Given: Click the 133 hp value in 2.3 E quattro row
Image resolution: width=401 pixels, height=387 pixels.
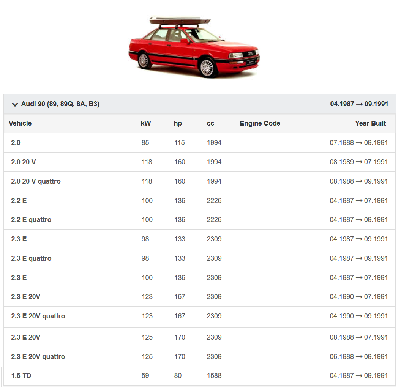Looking at the screenshot, I should click(x=180, y=258).
